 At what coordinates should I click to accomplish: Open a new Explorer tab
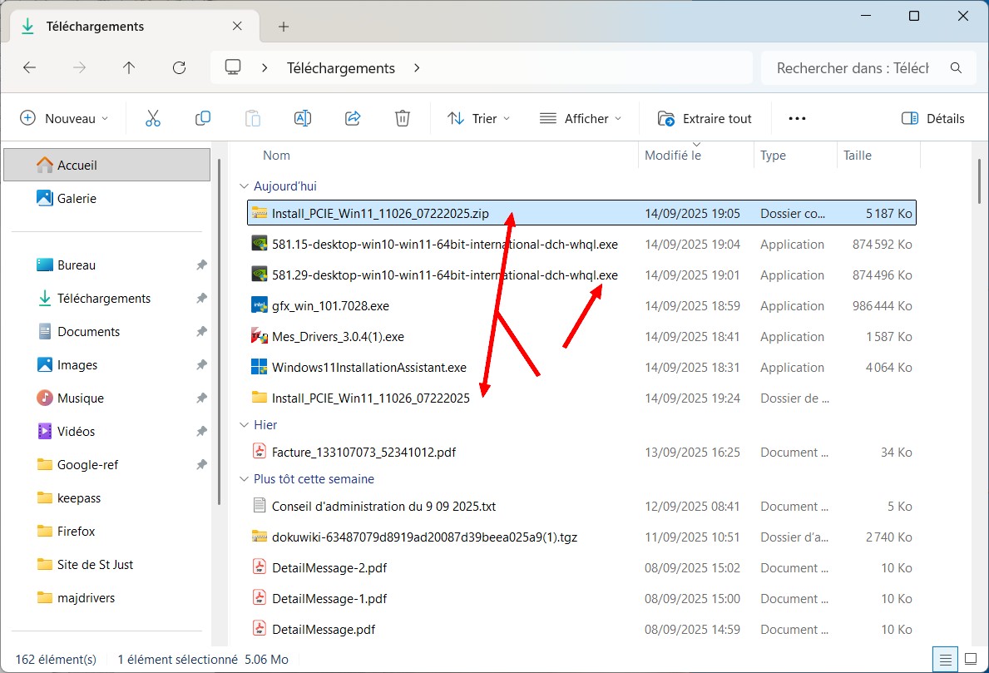(284, 27)
